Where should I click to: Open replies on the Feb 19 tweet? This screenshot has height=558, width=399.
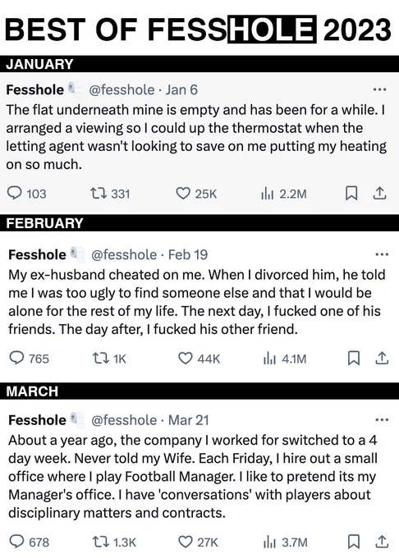click(29, 359)
